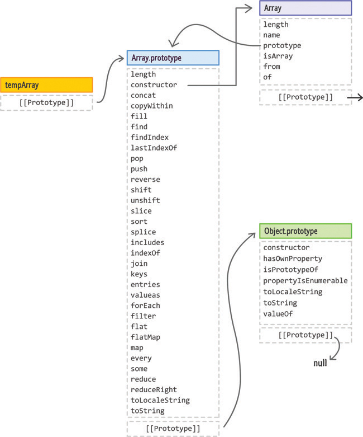Screen dimensions: 363x437
Task: Select the valueas item
Action: click(145, 295)
